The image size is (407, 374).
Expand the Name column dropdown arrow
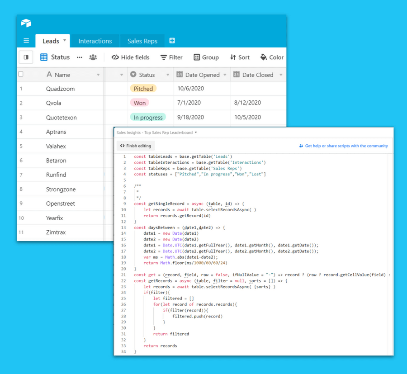[x=98, y=75]
